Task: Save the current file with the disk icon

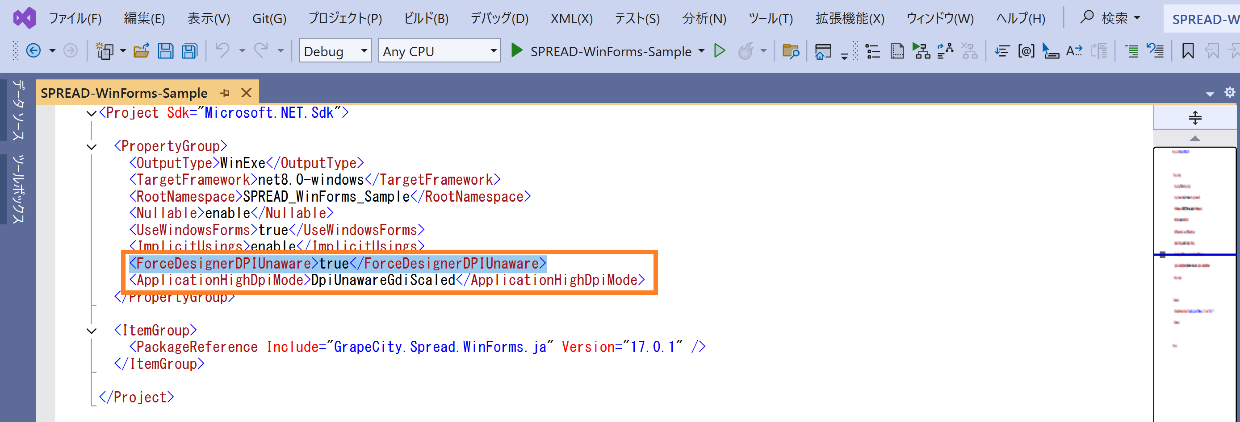Action: (x=166, y=50)
